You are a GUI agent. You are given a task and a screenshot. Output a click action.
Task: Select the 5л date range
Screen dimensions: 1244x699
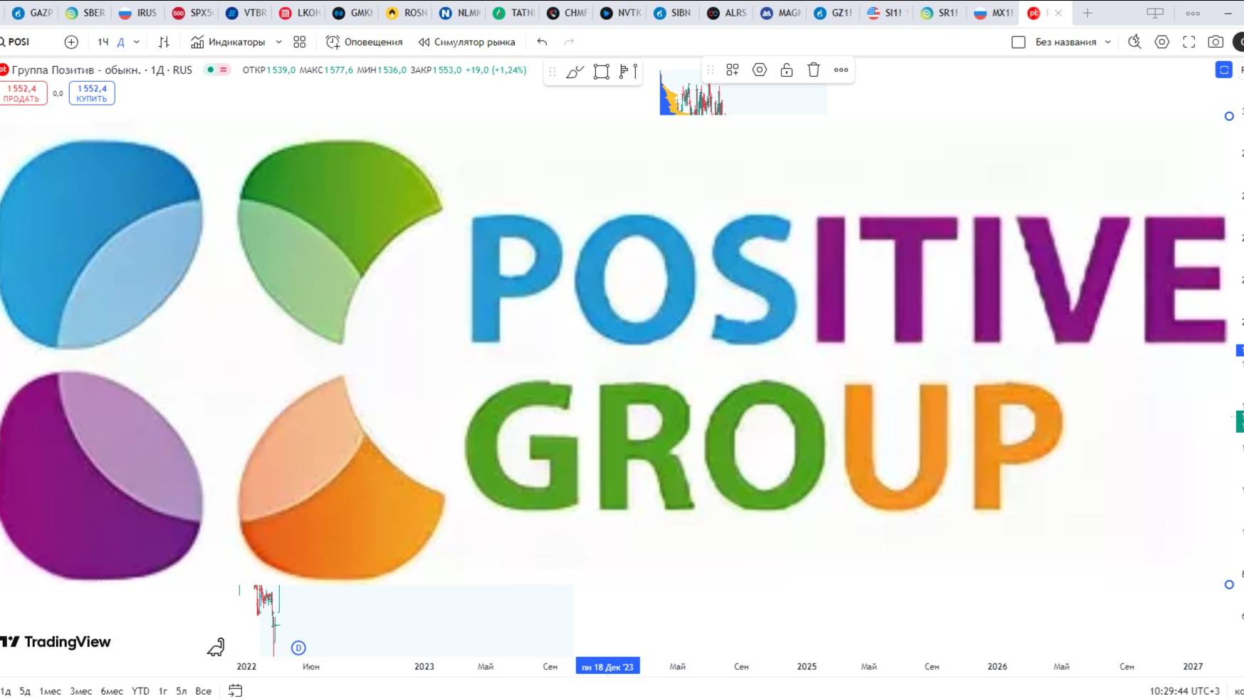point(182,691)
